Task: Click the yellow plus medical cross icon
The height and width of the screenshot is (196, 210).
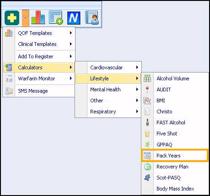Action: pos(12,18)
